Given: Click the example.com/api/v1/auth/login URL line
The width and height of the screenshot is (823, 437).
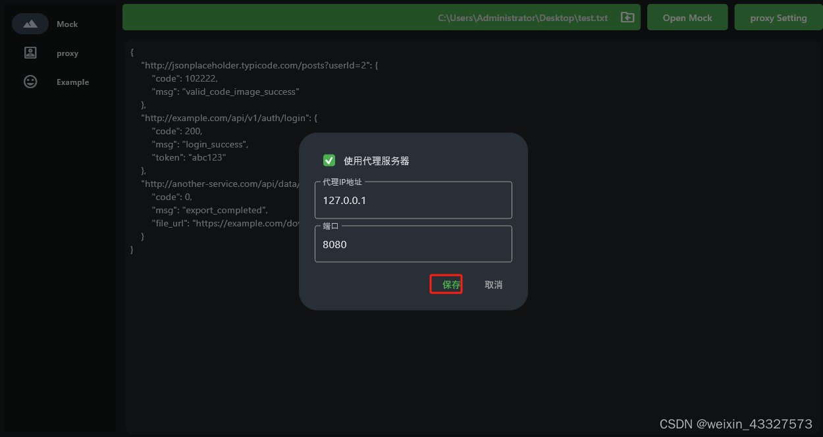Looking at the screenshot, I should (x=230, y=118).
